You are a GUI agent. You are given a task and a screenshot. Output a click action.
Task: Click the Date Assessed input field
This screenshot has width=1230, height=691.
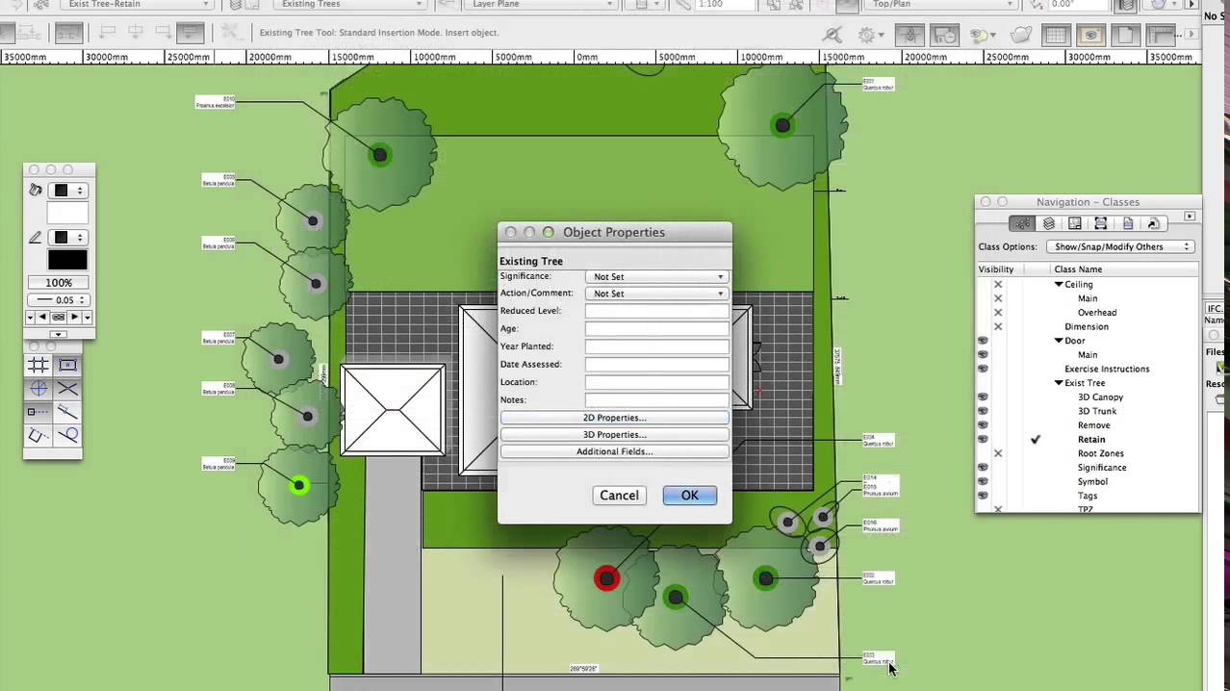click(x=656, y=365)
